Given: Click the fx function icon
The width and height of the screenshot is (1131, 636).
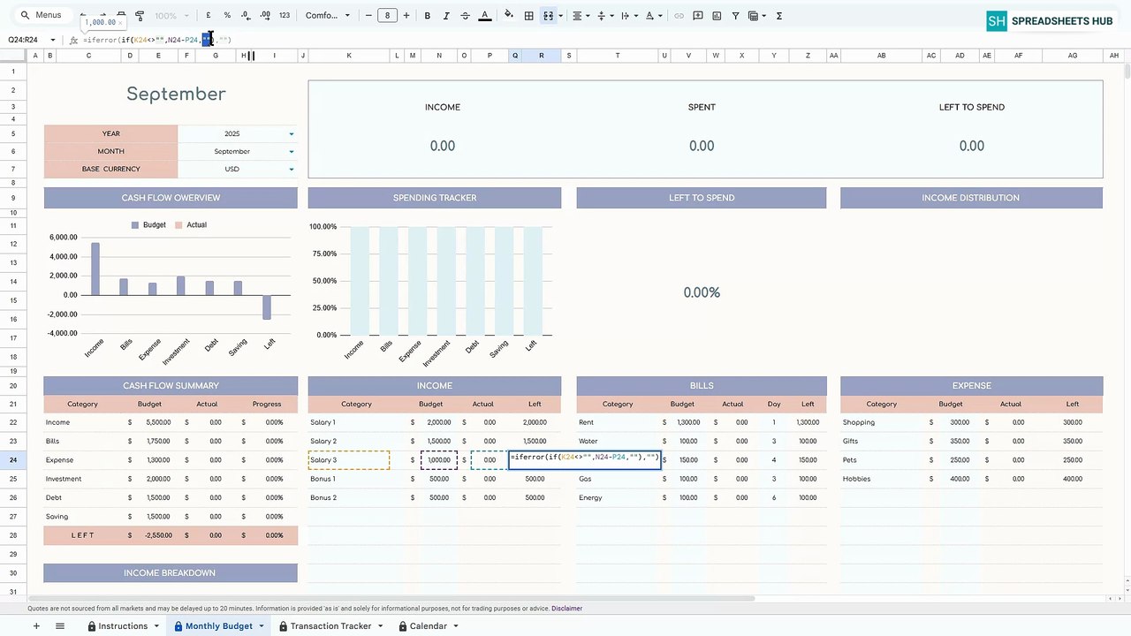Looking at the screenshot, I should click(73, 40).
